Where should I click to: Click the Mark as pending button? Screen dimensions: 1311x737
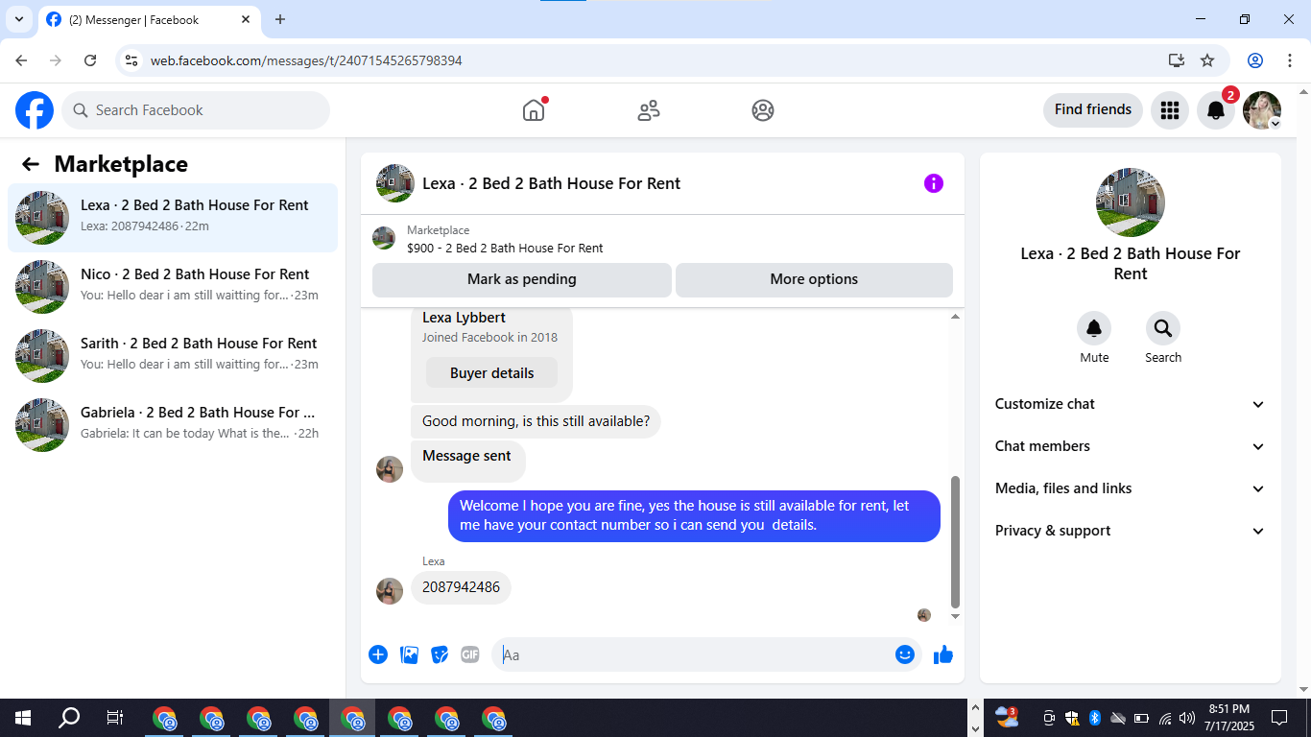tap(522, 279)
